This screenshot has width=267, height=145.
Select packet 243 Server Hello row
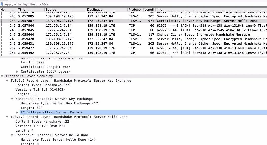click(x=133, y=16)
